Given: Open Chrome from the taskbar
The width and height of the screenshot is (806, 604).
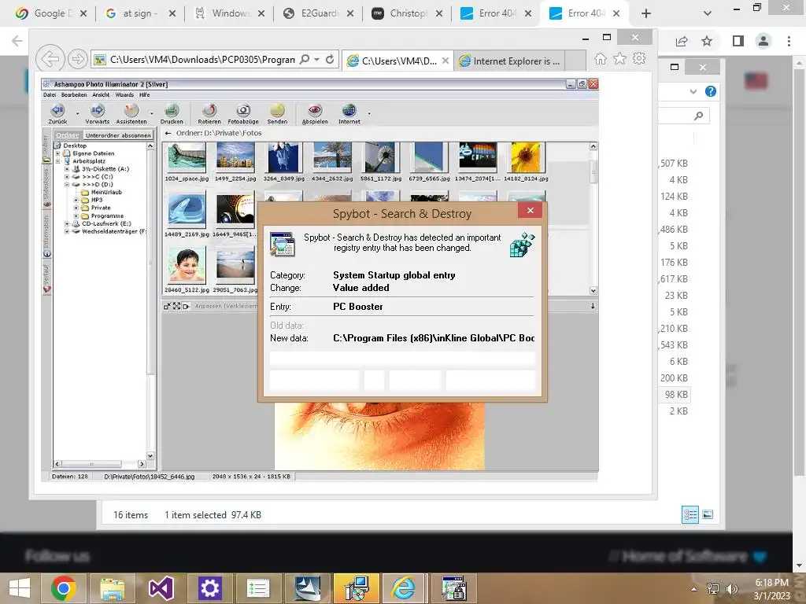Looking at the screenshot, I should (x=64, y=588).
